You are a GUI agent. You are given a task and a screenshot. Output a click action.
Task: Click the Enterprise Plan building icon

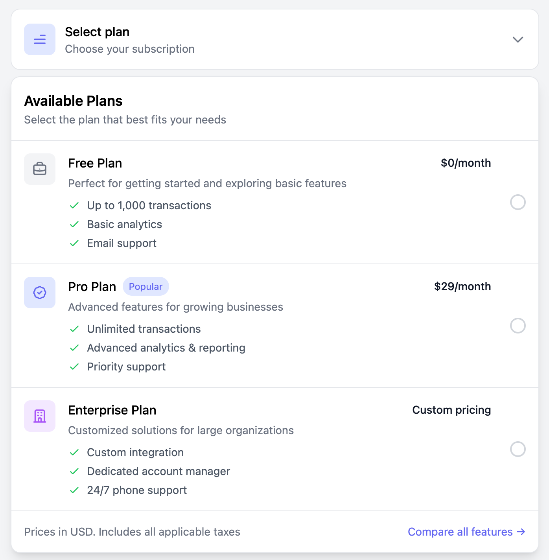point(40,416)
